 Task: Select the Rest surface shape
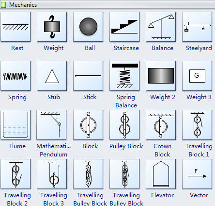(15, 27)
